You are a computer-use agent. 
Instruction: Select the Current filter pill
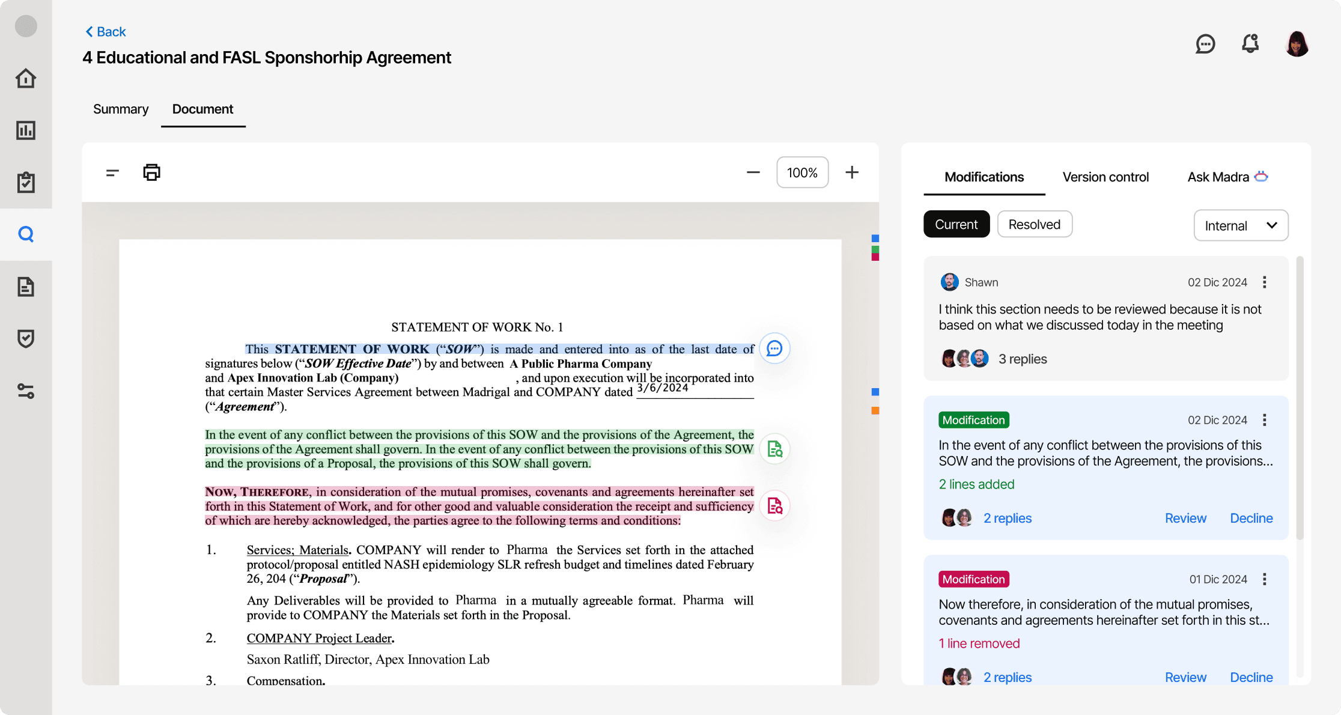click(x=956, y=224)
